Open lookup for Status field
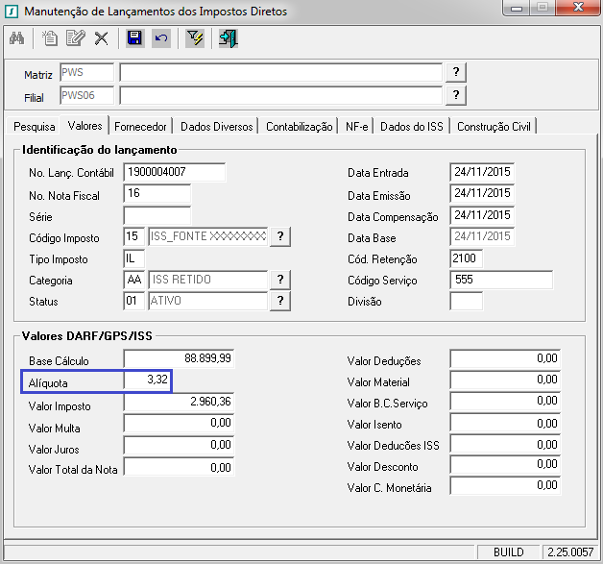This screenshot has height=564, width=603. 280,301
